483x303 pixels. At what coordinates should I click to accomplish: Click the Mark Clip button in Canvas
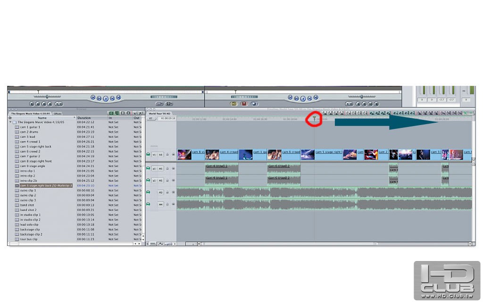(x=370, y=104)
